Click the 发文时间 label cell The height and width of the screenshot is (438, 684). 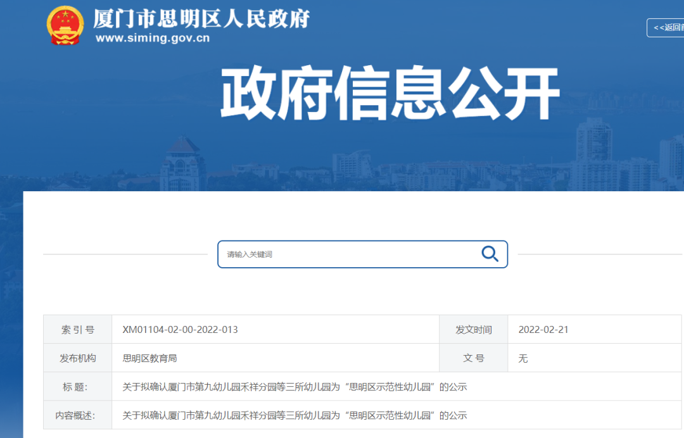pyautogui.click(x=473, y=330)
